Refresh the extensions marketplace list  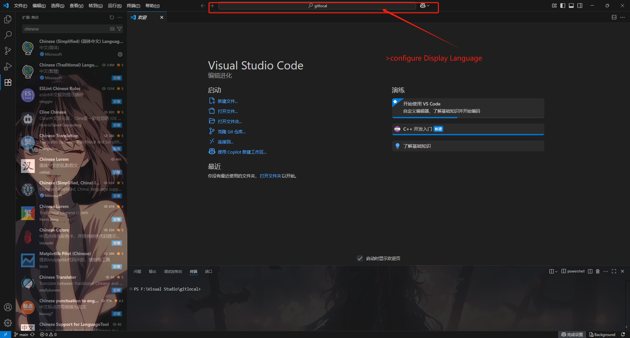tap(112, 17)
